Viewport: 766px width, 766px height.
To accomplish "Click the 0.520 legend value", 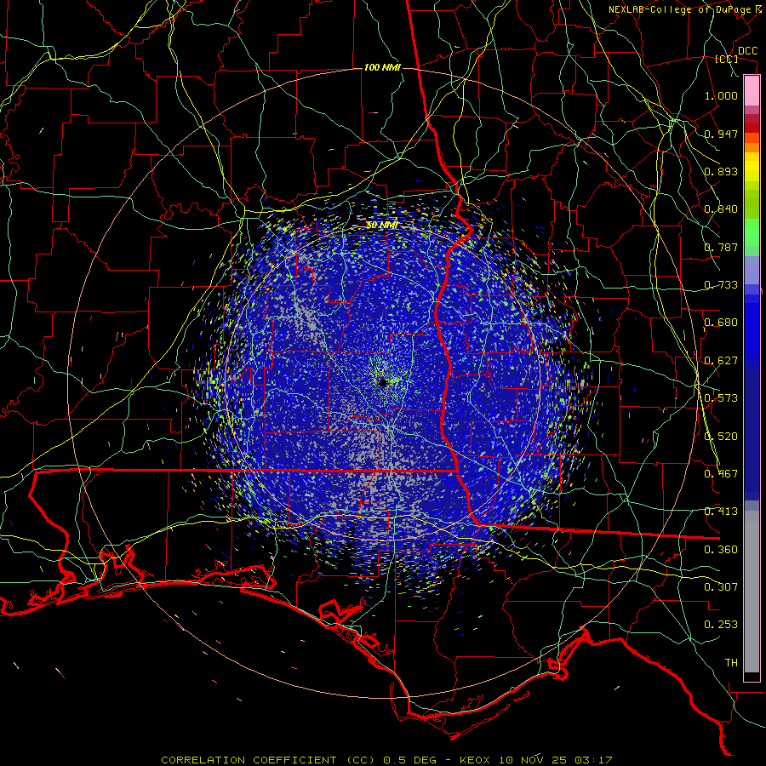I will [721, 437].
